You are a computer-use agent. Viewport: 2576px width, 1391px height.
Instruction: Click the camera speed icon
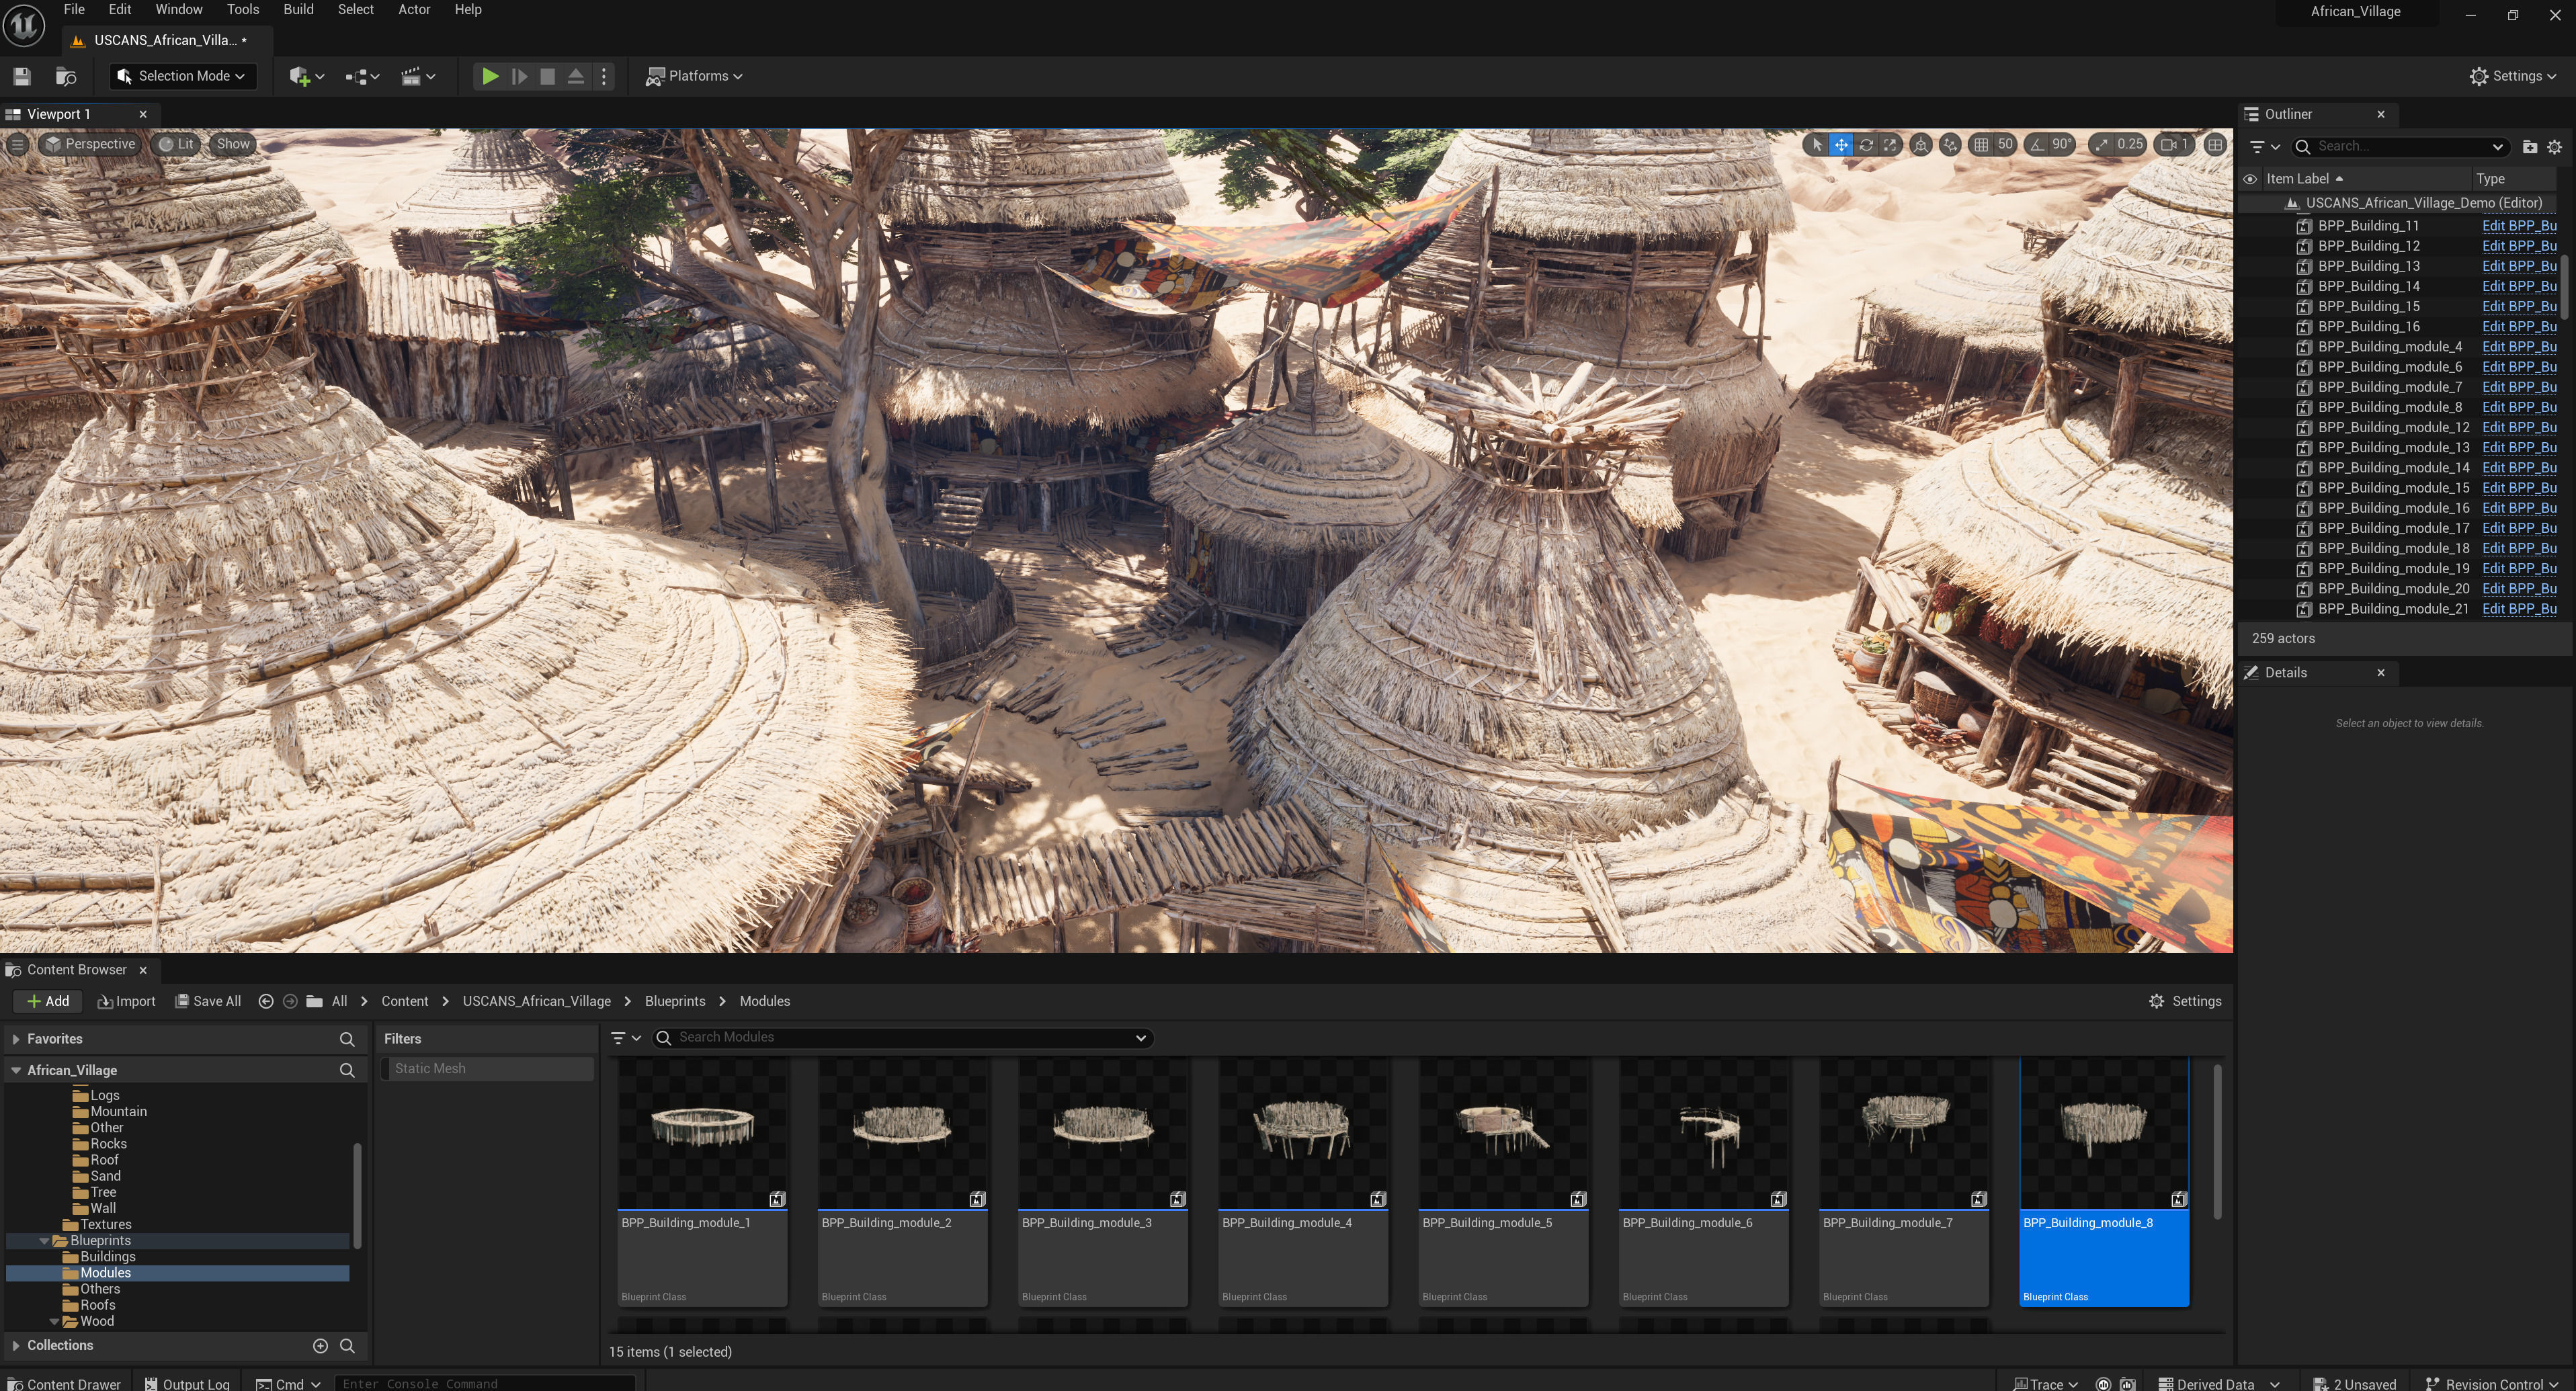click(2168, 145)
